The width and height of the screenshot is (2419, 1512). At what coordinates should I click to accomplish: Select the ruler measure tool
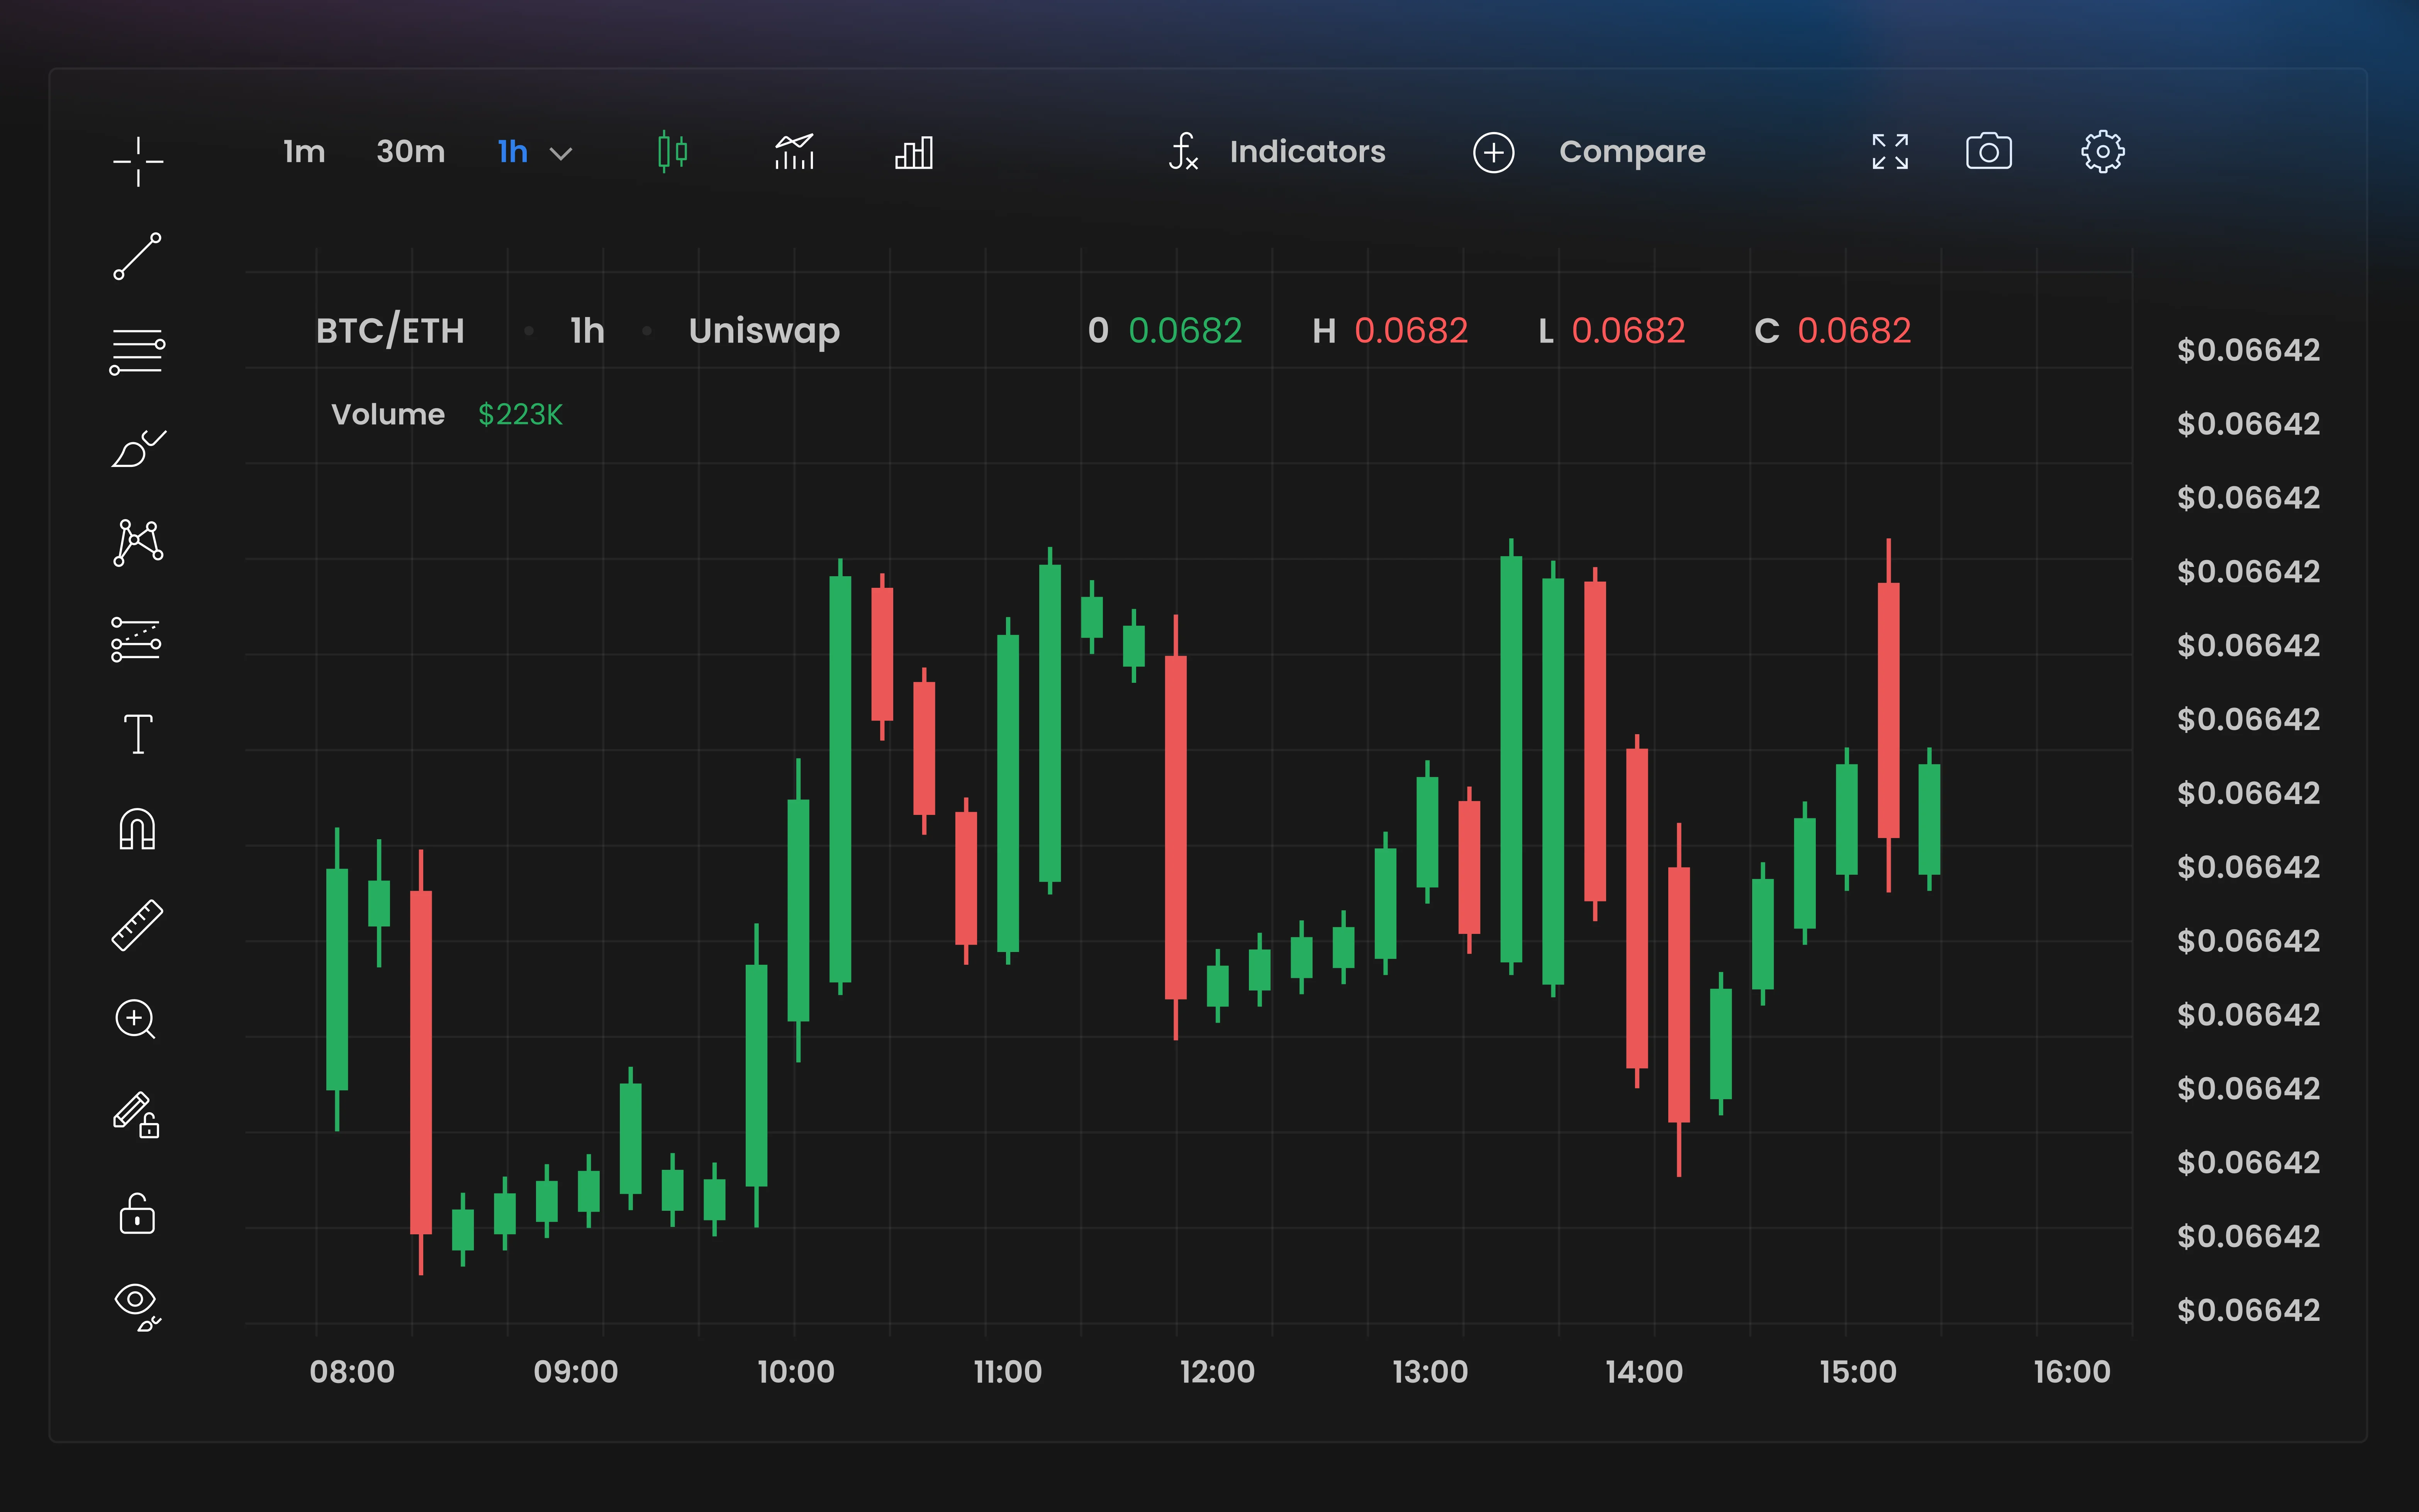pos(137,925)
